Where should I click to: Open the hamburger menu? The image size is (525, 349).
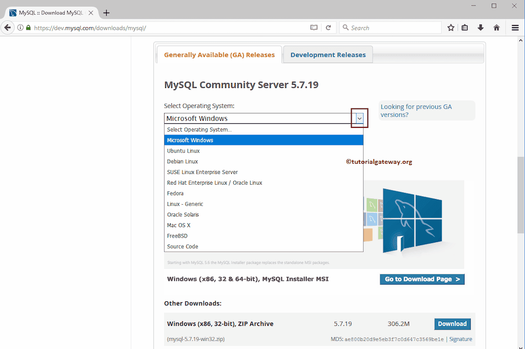tap(515, 28)
